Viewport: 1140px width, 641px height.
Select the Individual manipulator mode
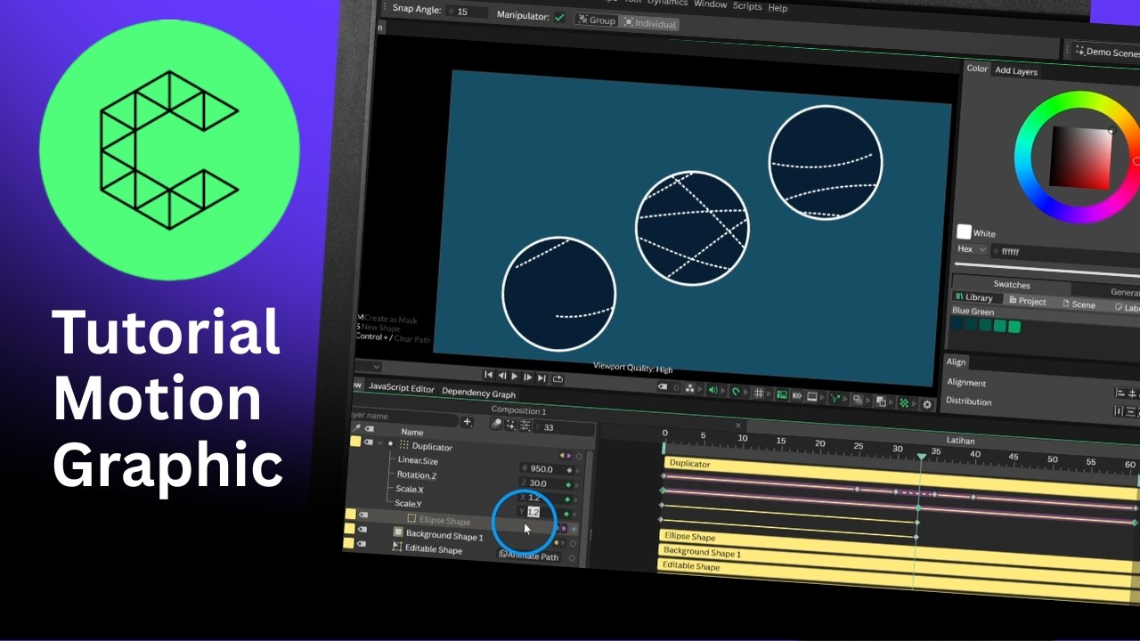pos(649,23)
